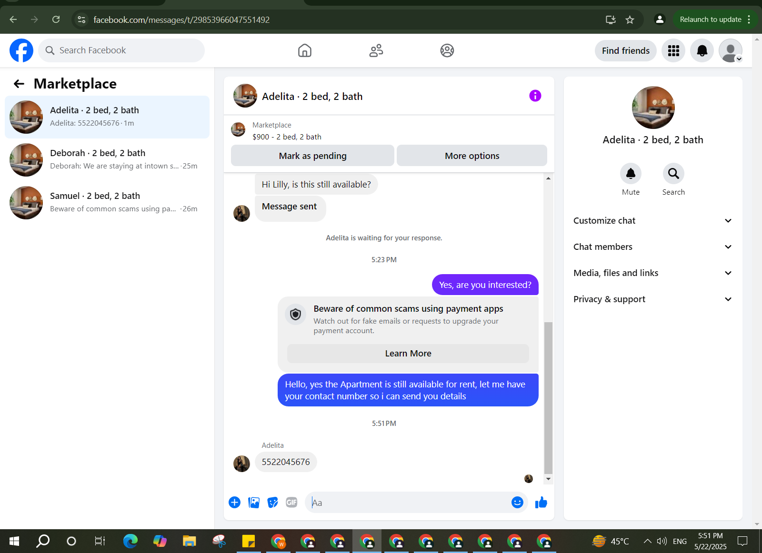Focus the Search Facebook field
Viewport: 762px width, 553px height.
click(x=121, y=50)
